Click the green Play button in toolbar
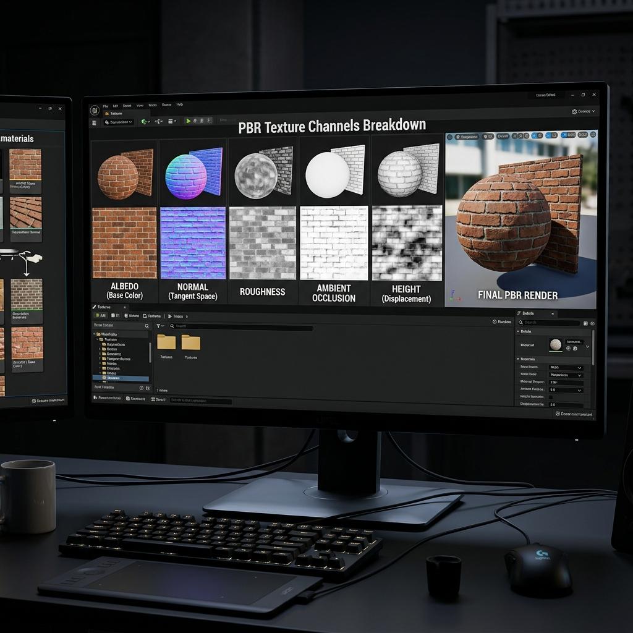 tap(188, 121)
